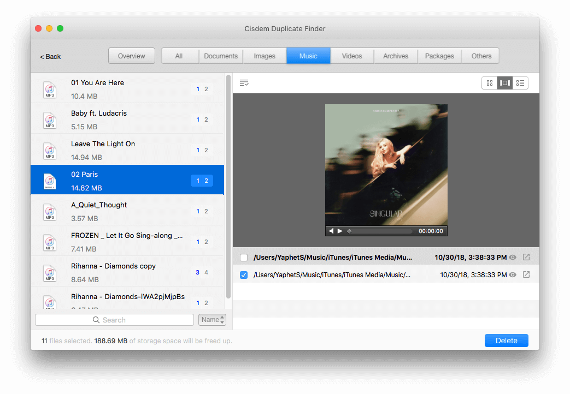Click 3 4 badge of Diamonds copy

(x=202, y=272)
